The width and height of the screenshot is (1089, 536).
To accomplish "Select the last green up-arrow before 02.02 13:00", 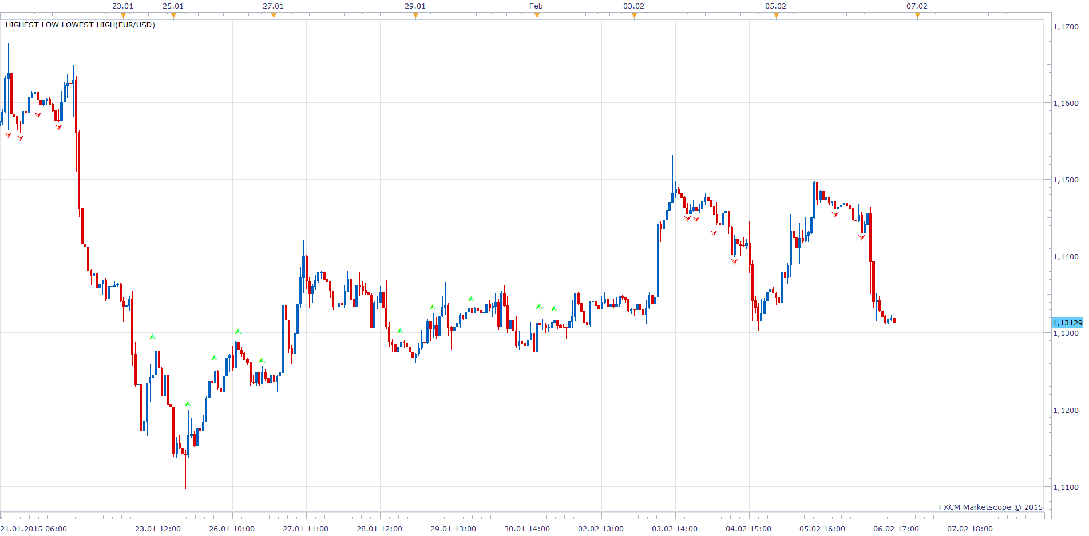I will coord(554,309).
